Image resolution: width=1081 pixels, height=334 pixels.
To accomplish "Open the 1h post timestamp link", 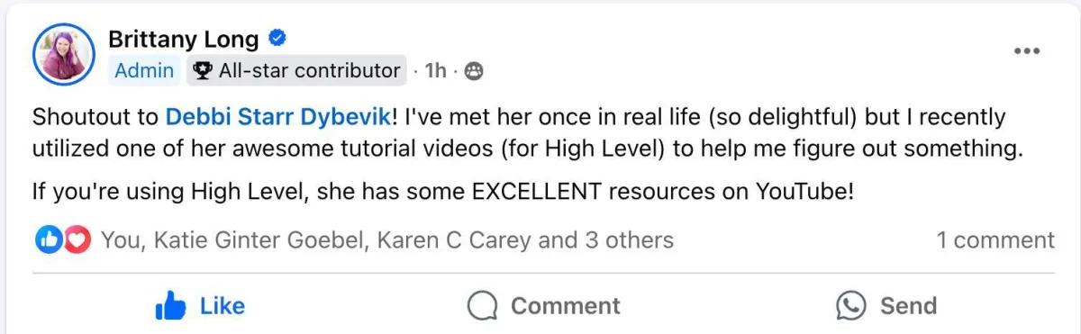I will click(436, 70).
